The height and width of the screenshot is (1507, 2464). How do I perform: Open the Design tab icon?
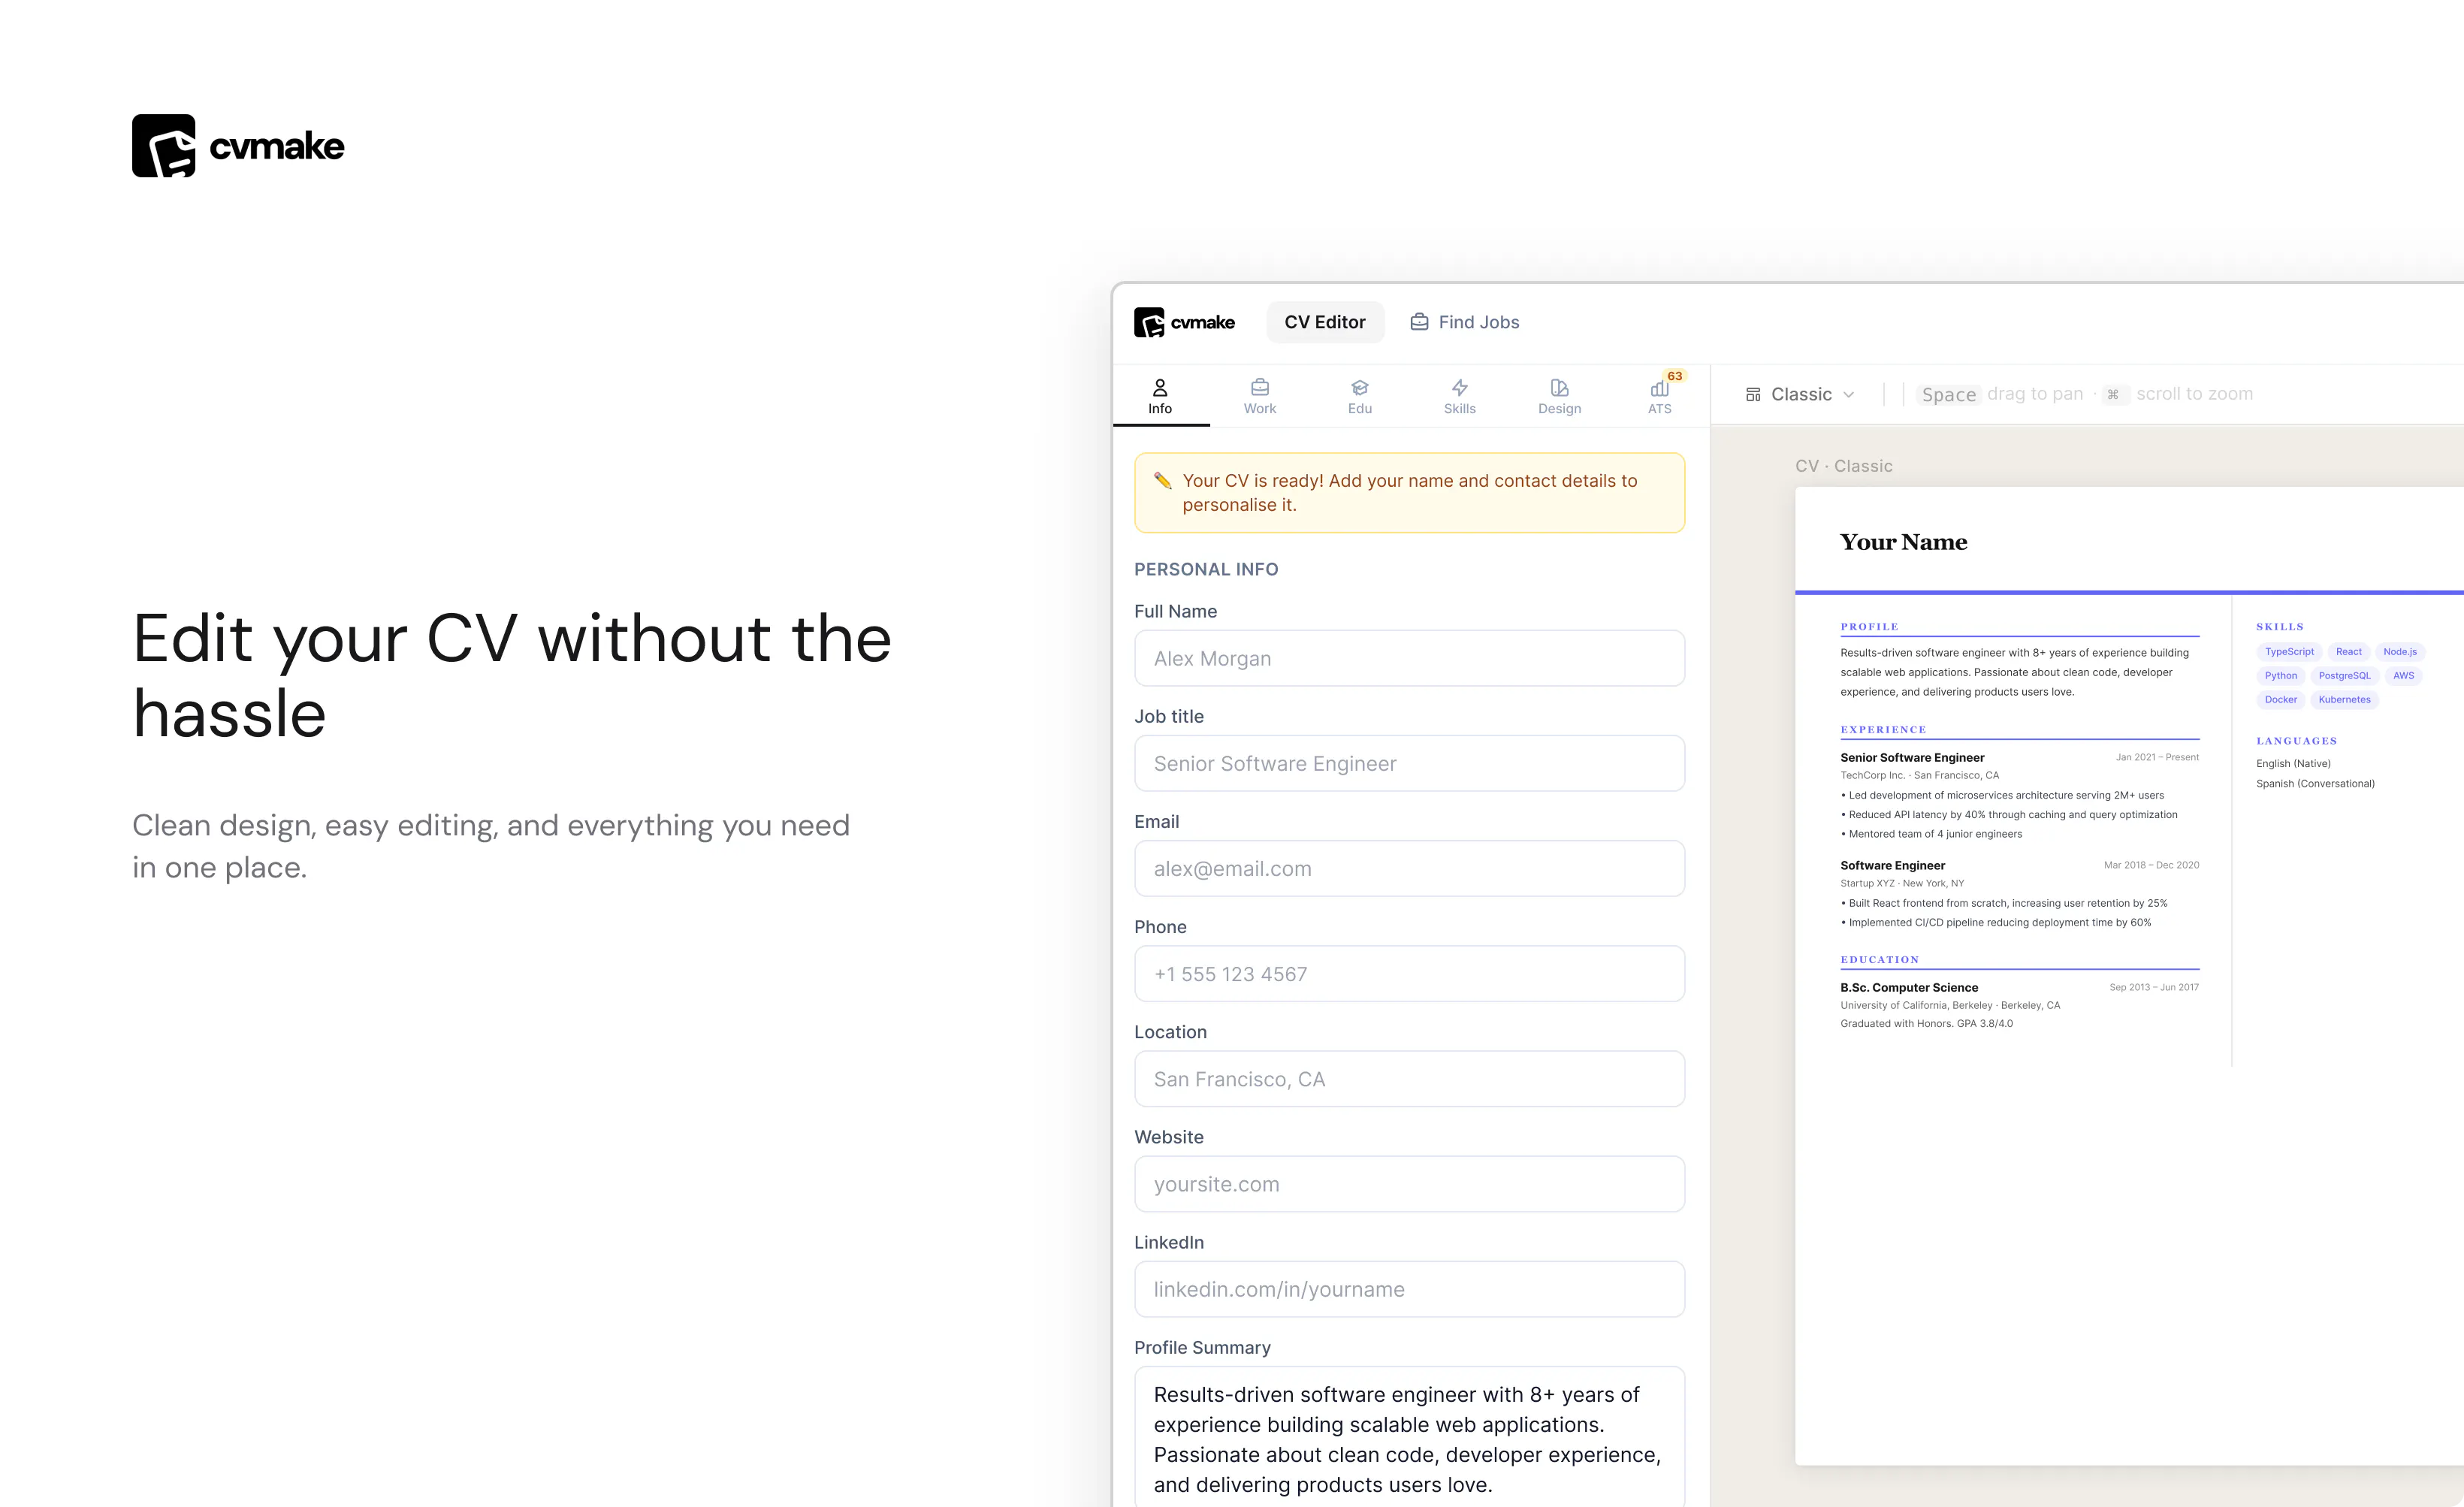pos(1560,387)
